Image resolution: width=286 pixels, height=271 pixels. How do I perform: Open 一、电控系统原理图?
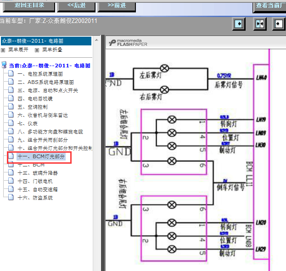pyautogui.click(x=40, y=74)
